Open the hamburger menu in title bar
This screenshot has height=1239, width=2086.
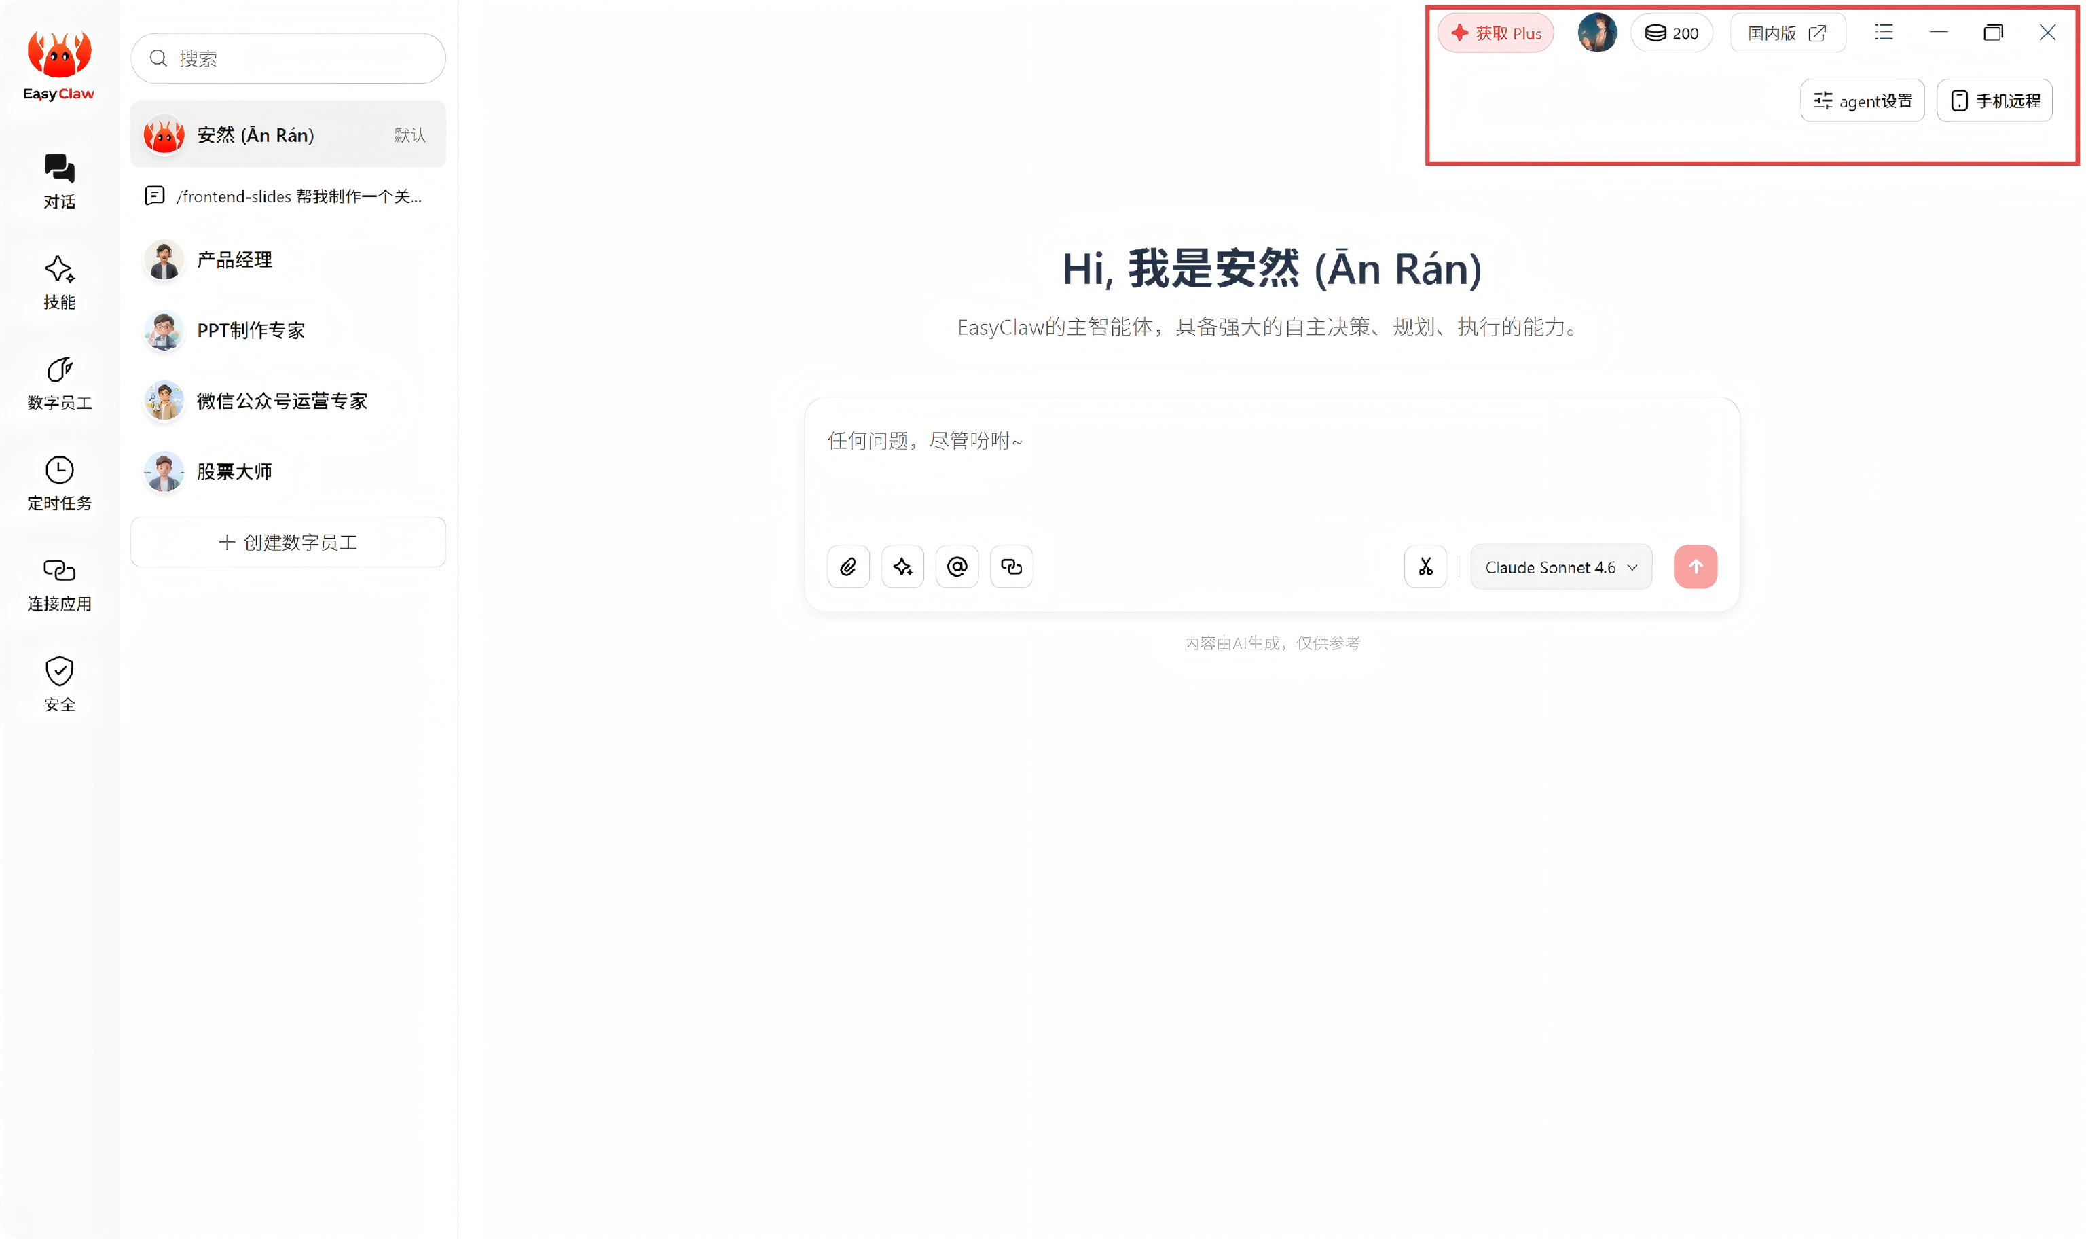pyautogui.click(x=1884, y=33)
